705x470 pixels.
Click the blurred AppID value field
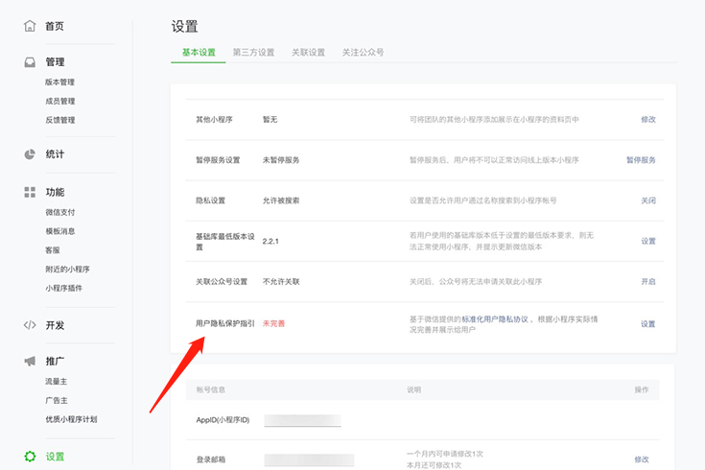coord(302,420)
